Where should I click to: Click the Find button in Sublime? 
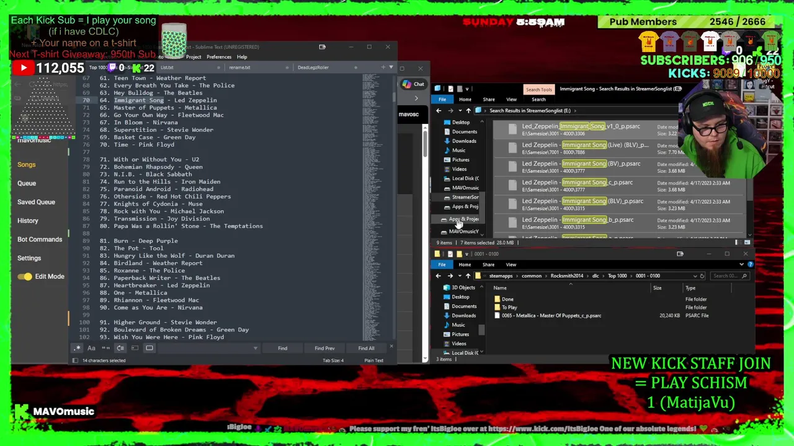[282, 348]
